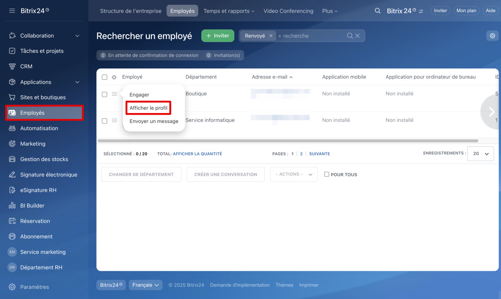Open the Marketing target icon
Screen dimensions: 501x299
click(x=12, y=144)
